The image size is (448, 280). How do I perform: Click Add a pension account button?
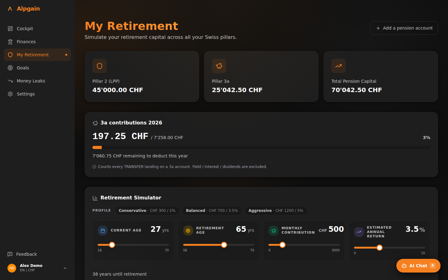404,28
